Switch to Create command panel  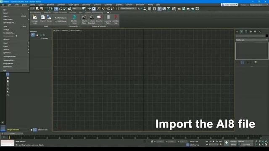(x=237, y=31)
